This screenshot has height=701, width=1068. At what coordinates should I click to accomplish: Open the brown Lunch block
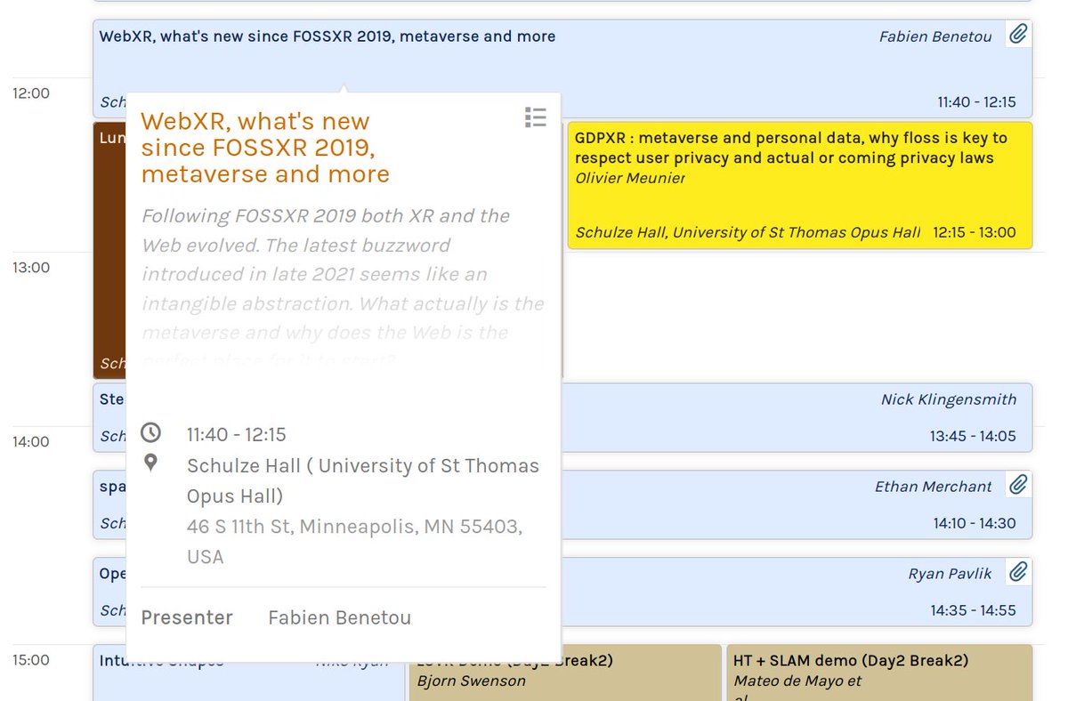(x=109, y=250)
